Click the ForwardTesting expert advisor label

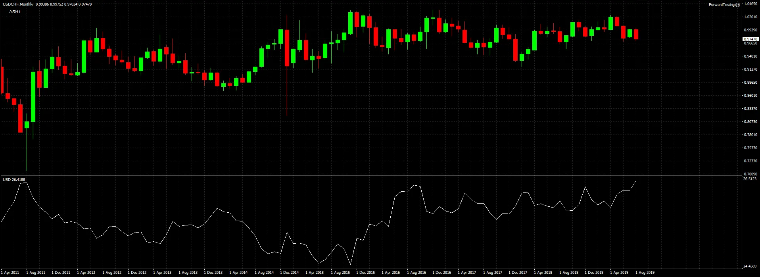pos(722,5)
